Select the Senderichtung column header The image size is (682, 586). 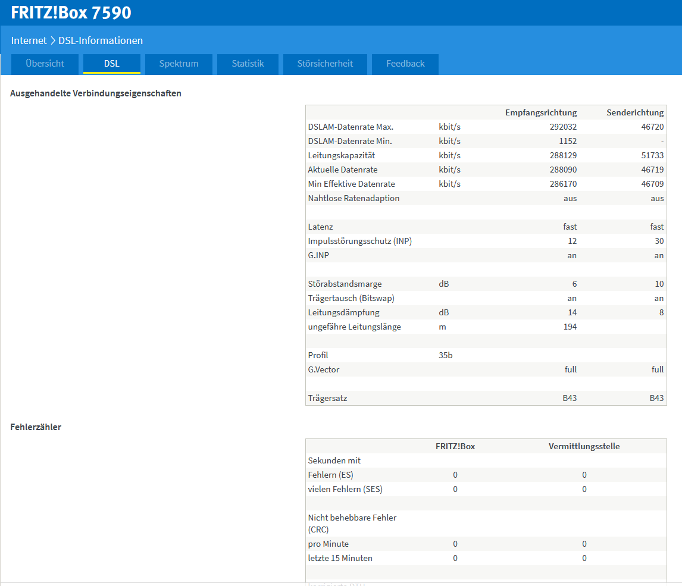click(x=635, y=112)
